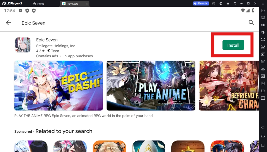Take a screenshot with scissors icon
This screenshot has height=152, width=267.
click(x=263, y=69)
